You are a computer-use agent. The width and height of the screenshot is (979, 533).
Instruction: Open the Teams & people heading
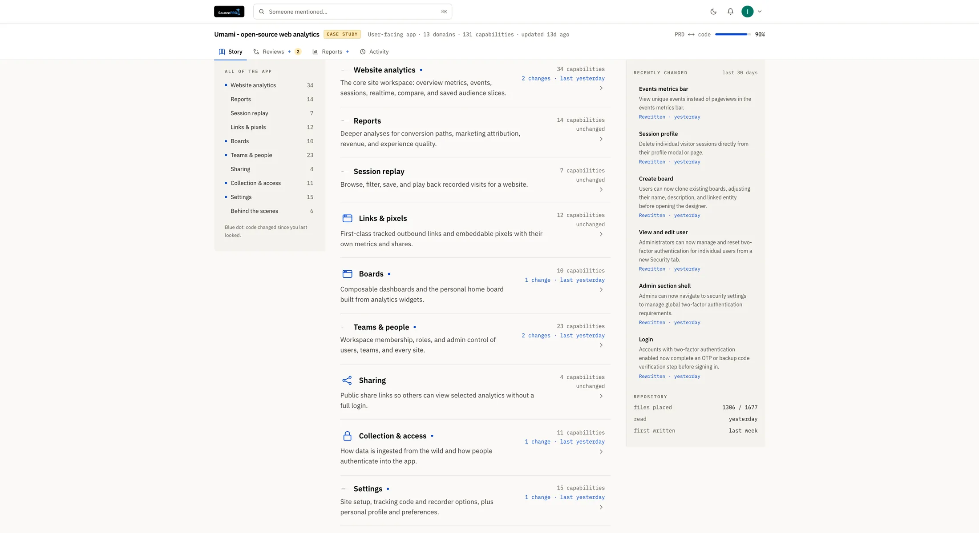pos(381,327)
